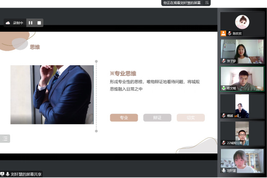Select 贺子妤's video tile
The image size is (267, 178).
coord(242,51)
